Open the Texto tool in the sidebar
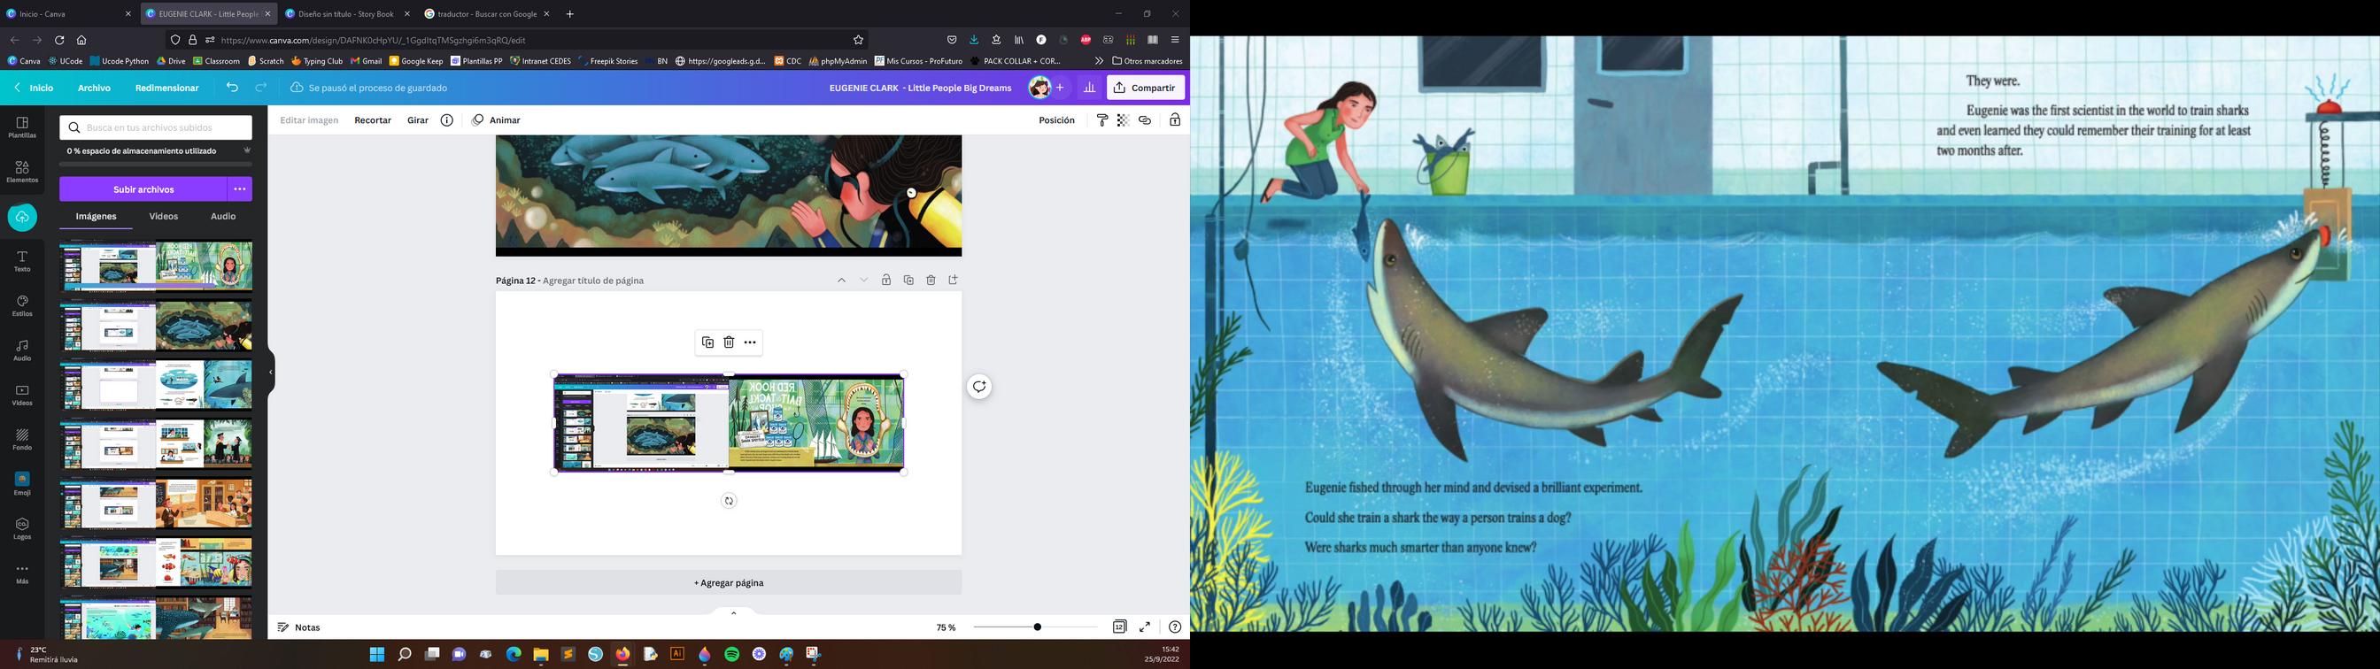The width and height of the screenshot is (2380, 669). [22, 262]
